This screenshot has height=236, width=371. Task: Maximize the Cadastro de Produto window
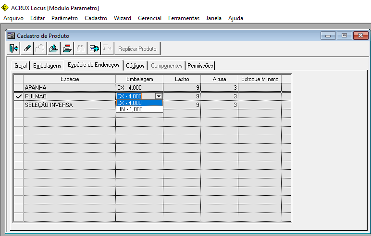pyautogui.click(x=344, y=35)
